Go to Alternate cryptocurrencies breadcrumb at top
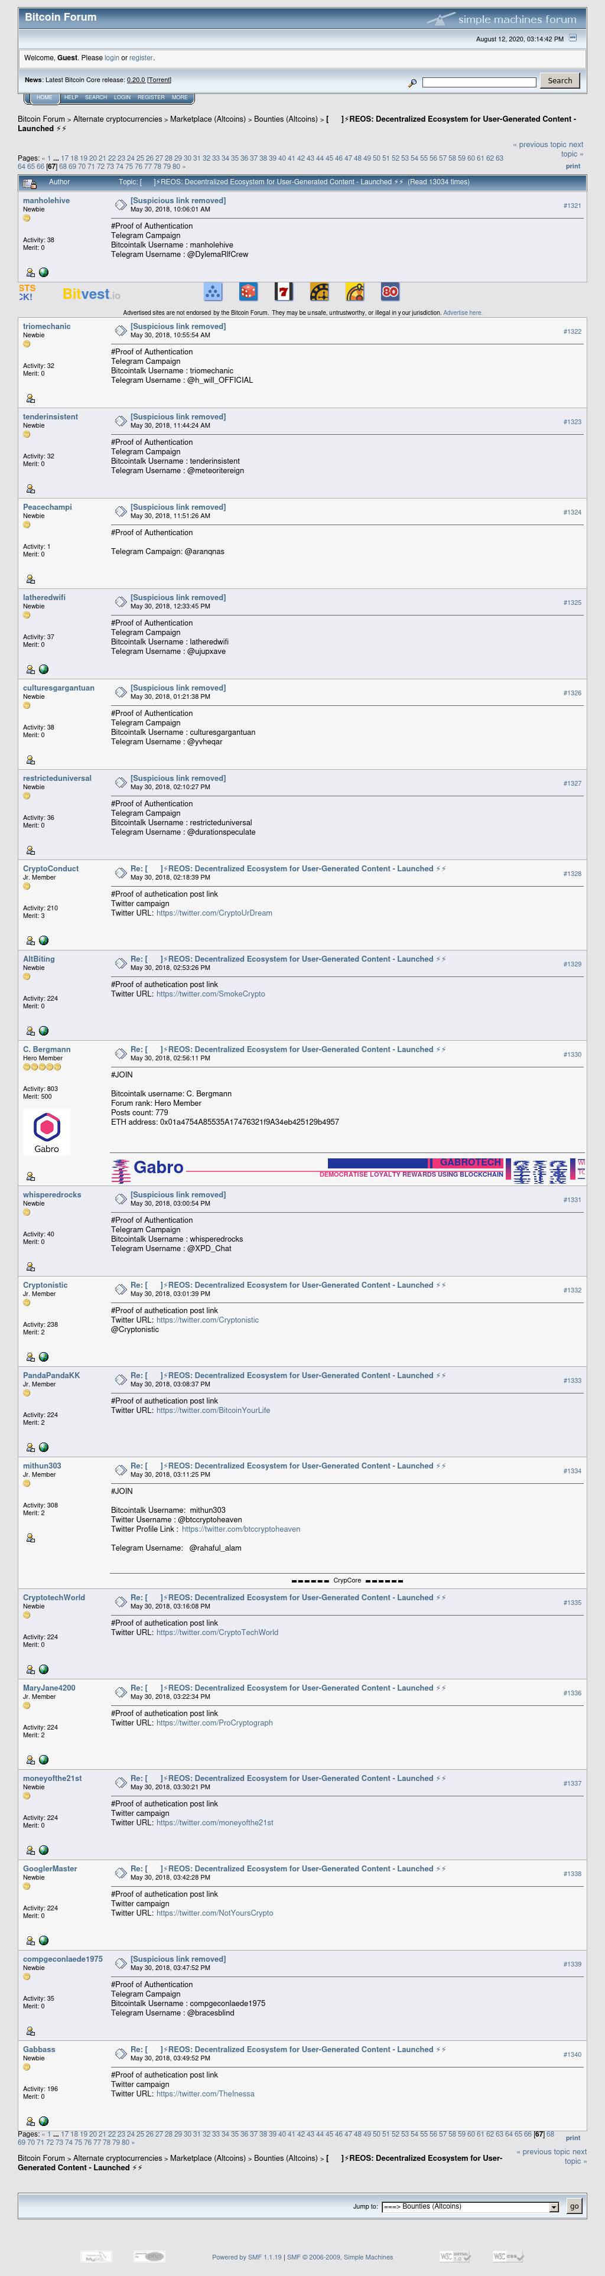The height and width of the screenshot is (2276, 605). click(x=118, y=118)
